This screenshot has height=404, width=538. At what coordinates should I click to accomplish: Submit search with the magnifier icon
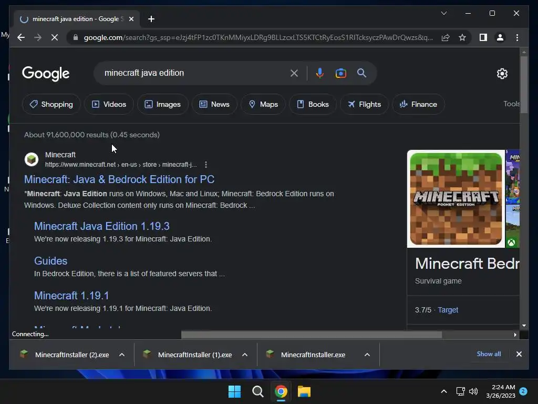pyautogui.click(x=361, y=73)
